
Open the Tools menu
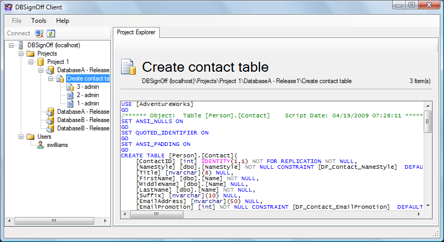[39, 21]
